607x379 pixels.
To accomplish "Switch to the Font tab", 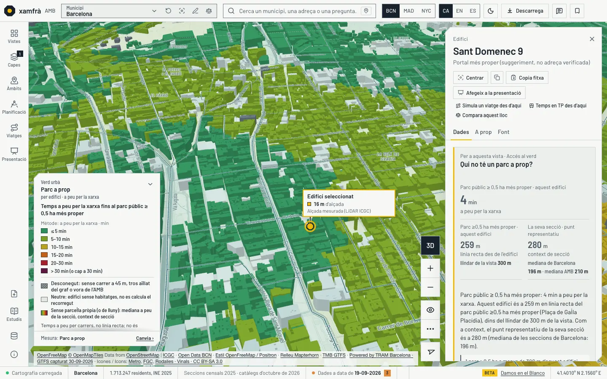I will [503, 132].
